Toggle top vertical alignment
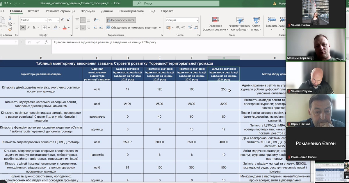The width and height of the screenshot is (349, 183). 77,20
